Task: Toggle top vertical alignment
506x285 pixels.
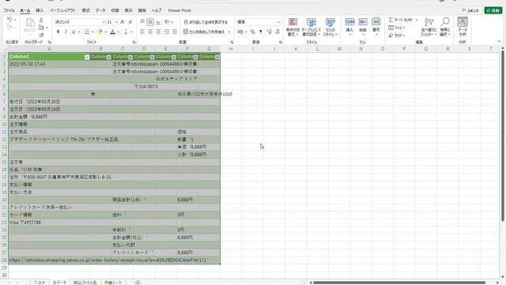Action: click(x=142, y=22)
